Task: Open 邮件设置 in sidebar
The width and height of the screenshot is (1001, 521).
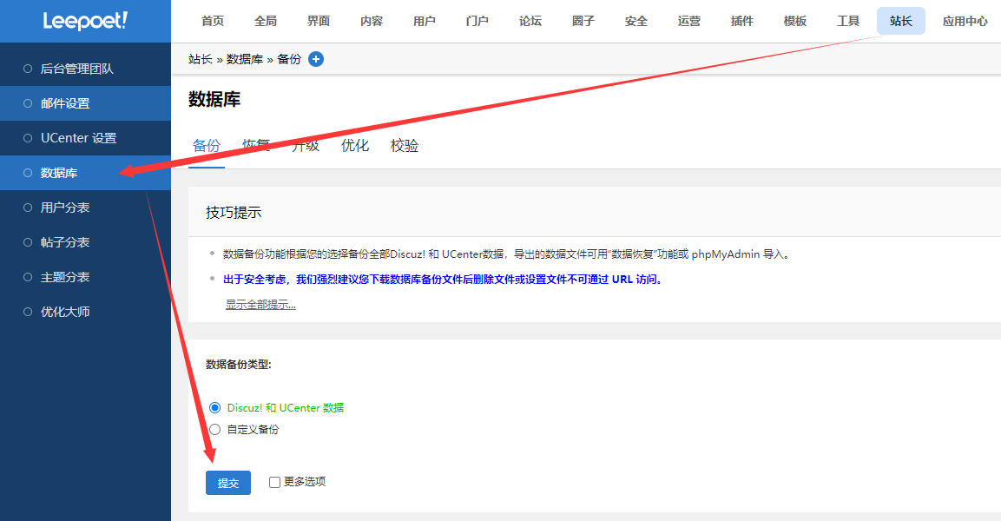Action: click(x=65, y=103)
